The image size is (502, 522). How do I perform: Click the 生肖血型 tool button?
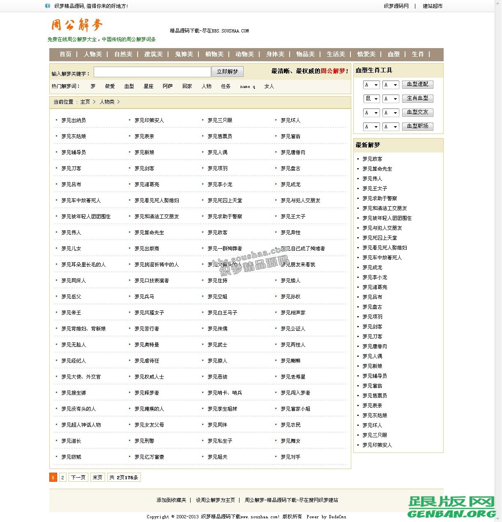[x=418, y=98]
